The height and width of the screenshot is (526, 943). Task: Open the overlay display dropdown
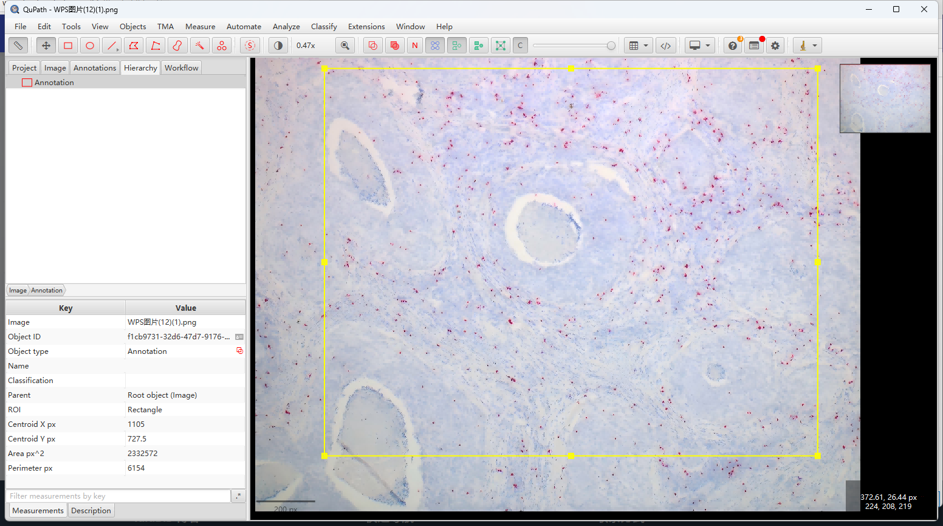pyautogui.click(x=707, y=45)
